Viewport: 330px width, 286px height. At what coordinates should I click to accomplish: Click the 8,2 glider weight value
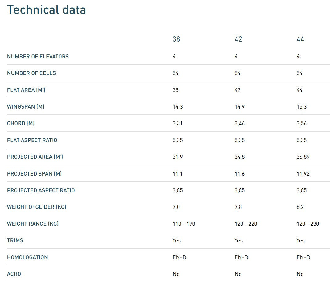coord(300,207)
